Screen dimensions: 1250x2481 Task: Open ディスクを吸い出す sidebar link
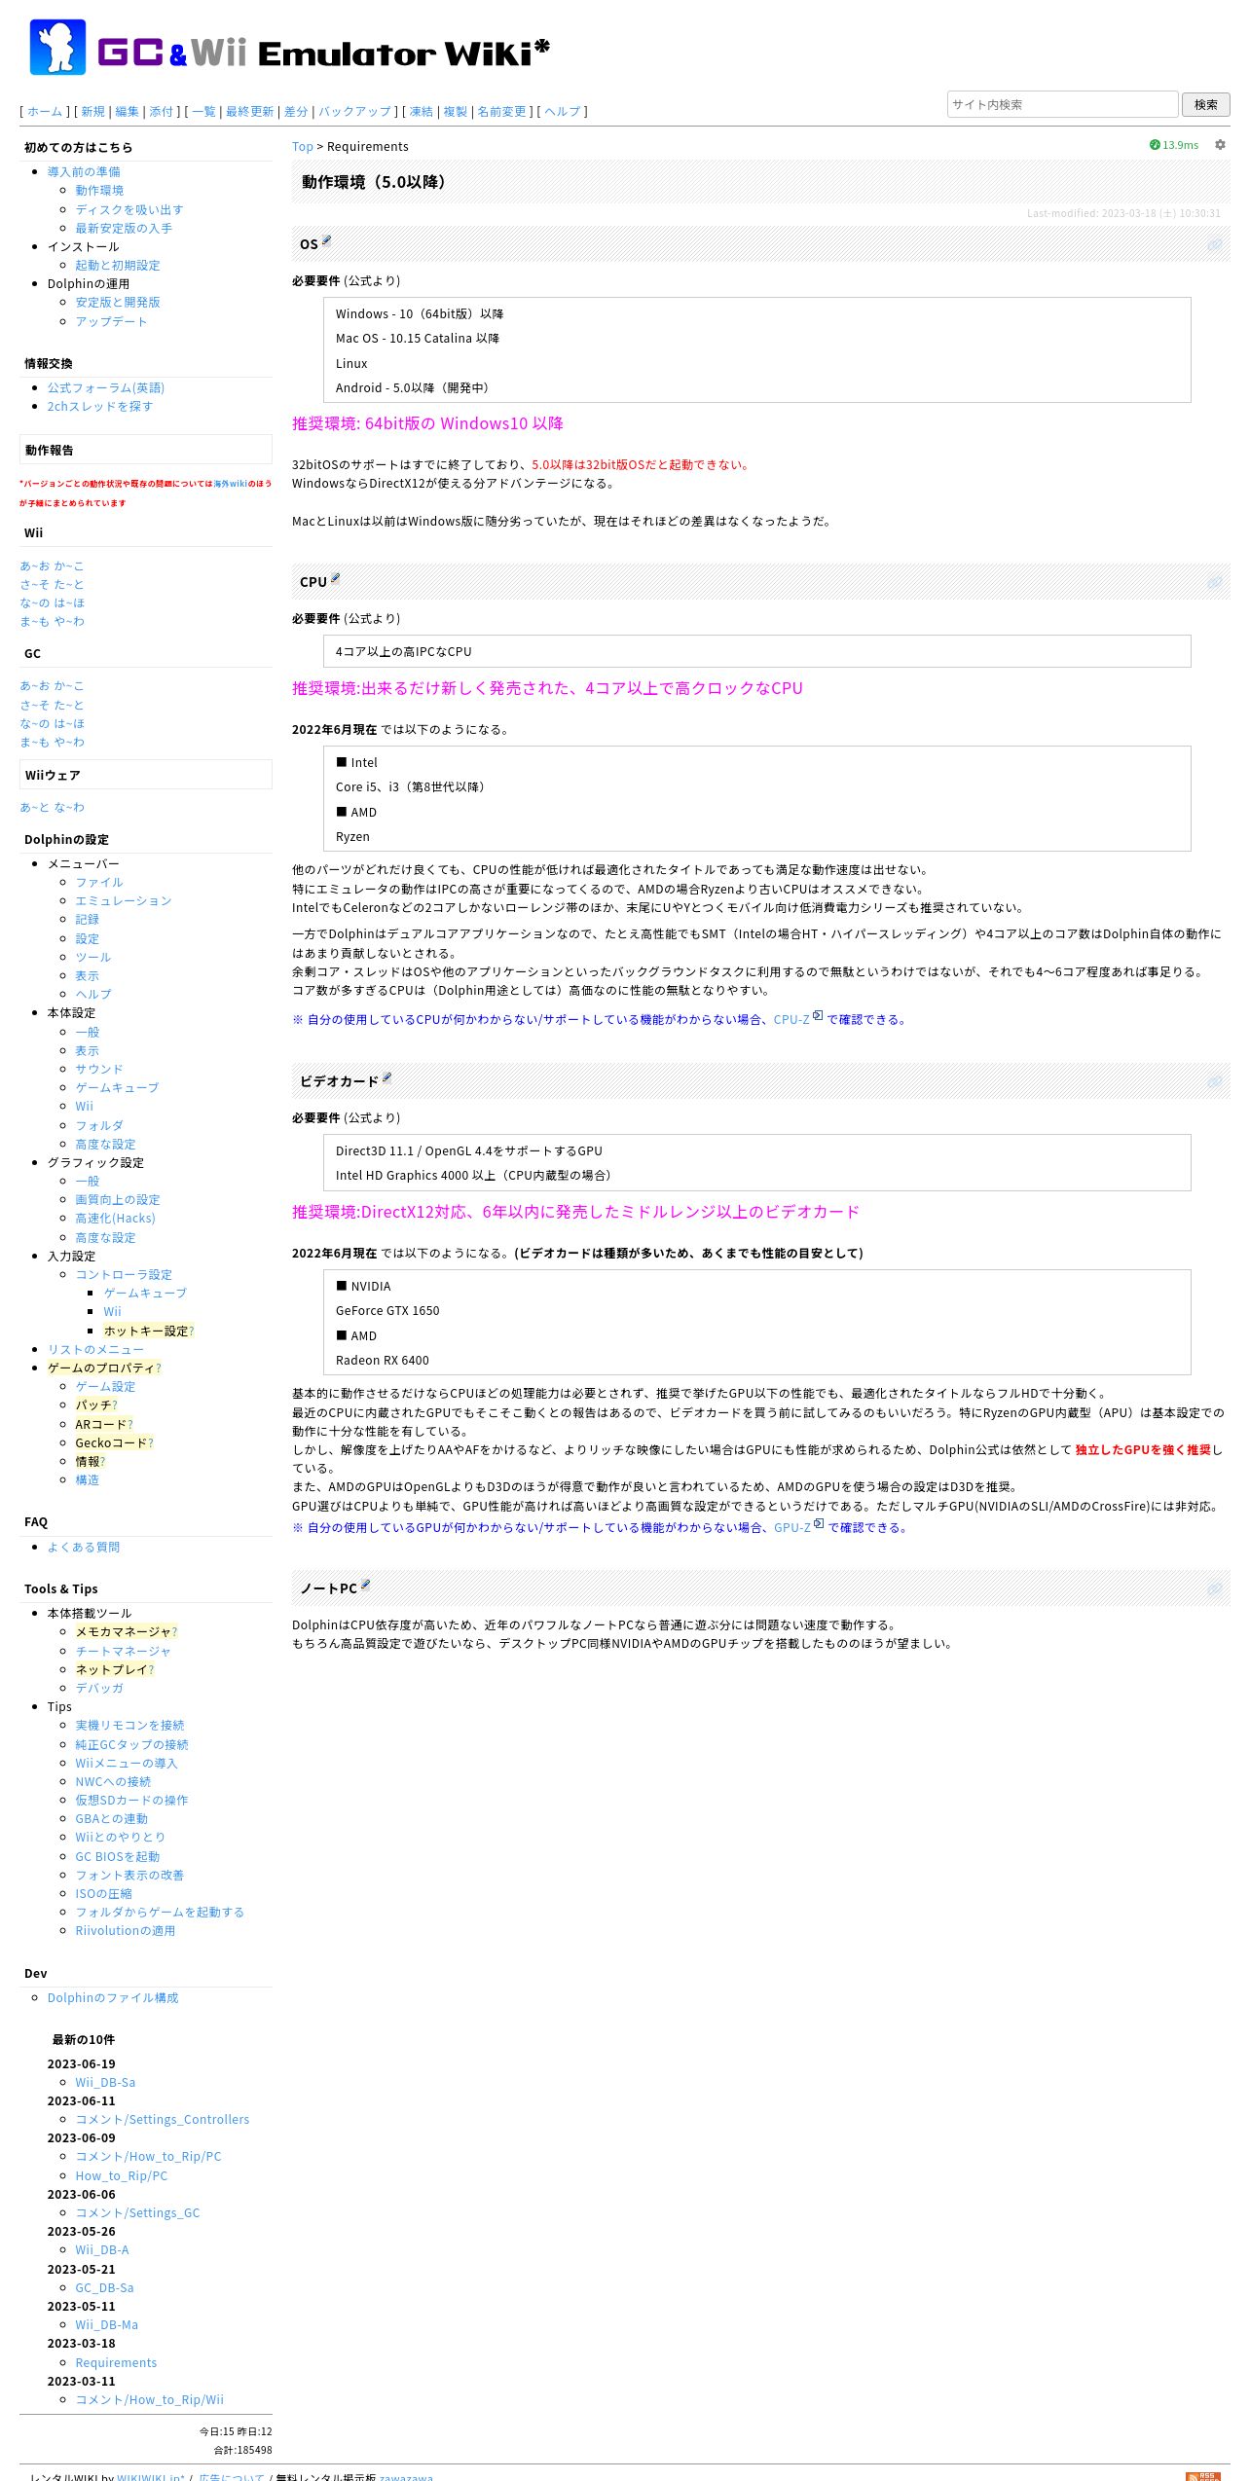(129, 209)
